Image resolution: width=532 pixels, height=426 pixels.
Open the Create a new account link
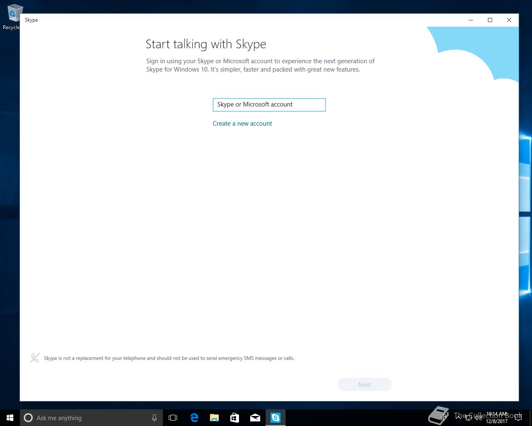coord(242,124)
